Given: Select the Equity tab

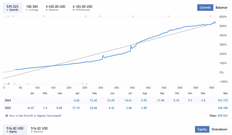Looking at the screenshot, I should 202,129.
